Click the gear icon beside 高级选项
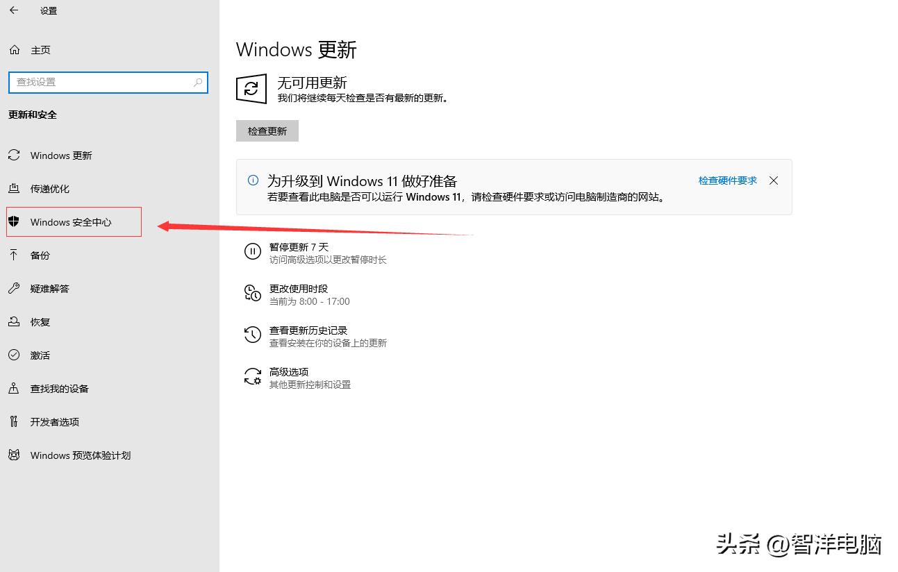The image size is (898, 572). click(252, 376)
